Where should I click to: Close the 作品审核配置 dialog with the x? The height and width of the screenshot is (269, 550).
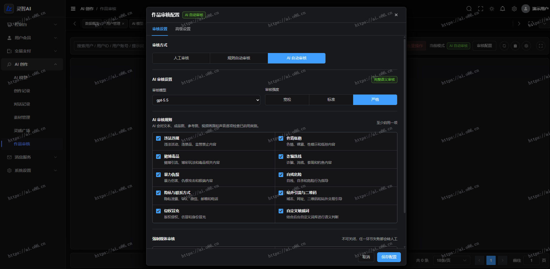[396, 15]
